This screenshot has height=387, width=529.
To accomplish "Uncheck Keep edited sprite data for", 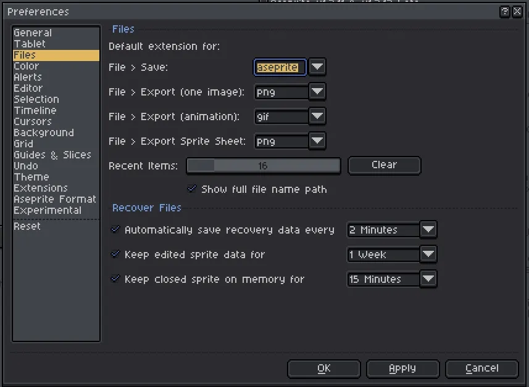I will click(x=115, y=255).
